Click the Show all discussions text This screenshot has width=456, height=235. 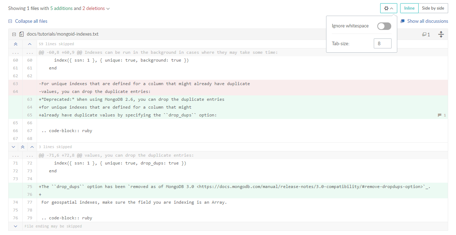click(427, 21)
